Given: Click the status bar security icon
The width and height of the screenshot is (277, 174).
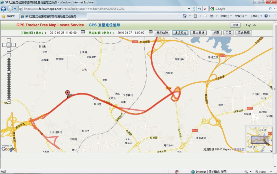Looking at the screenshot, I should click(176, 172).
